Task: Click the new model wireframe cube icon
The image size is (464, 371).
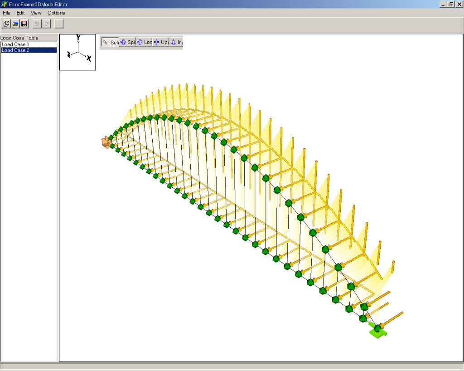Action: point(6,24)
